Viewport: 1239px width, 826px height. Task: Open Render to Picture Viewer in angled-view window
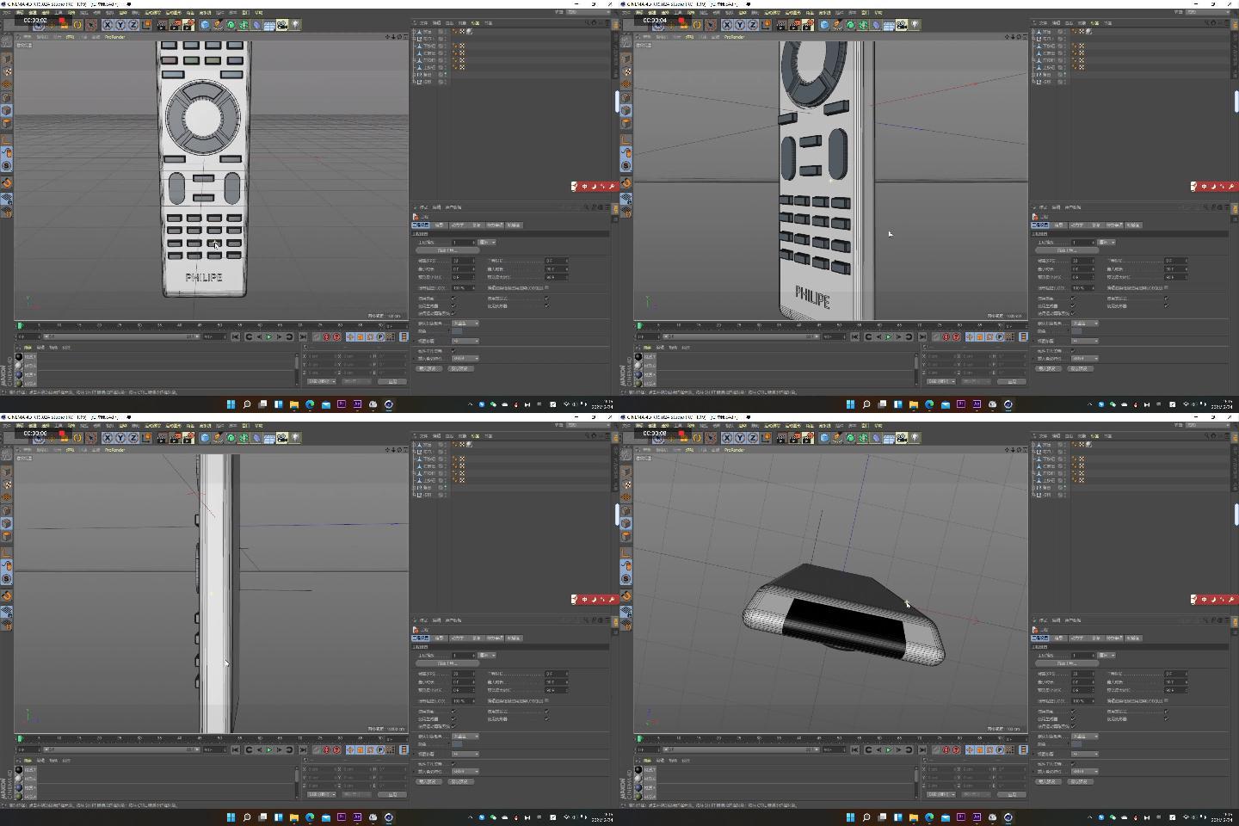coord(794,25)
